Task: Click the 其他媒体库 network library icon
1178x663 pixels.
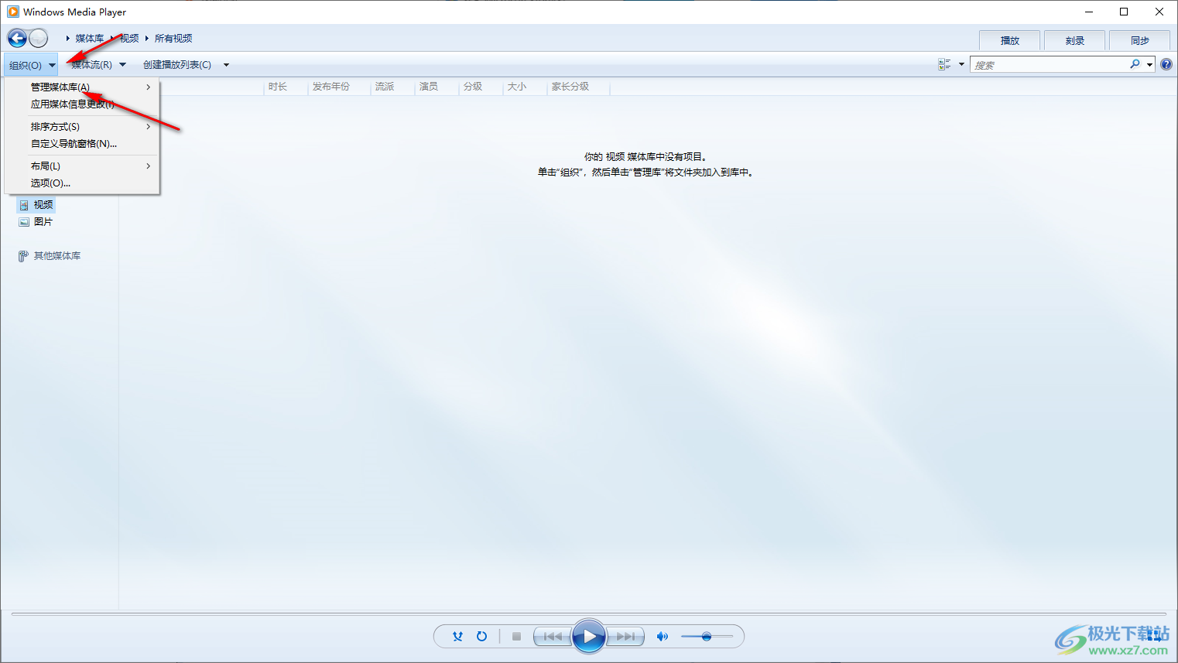Action: pos(23,256)
